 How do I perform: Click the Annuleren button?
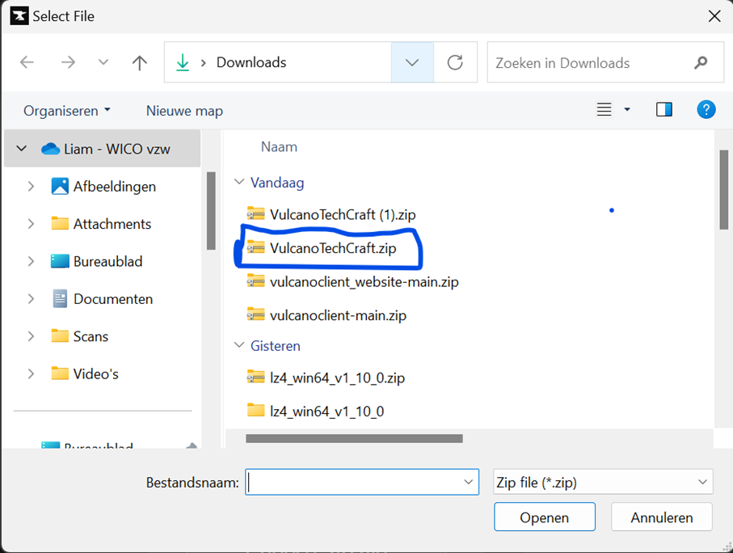(661, 517)
